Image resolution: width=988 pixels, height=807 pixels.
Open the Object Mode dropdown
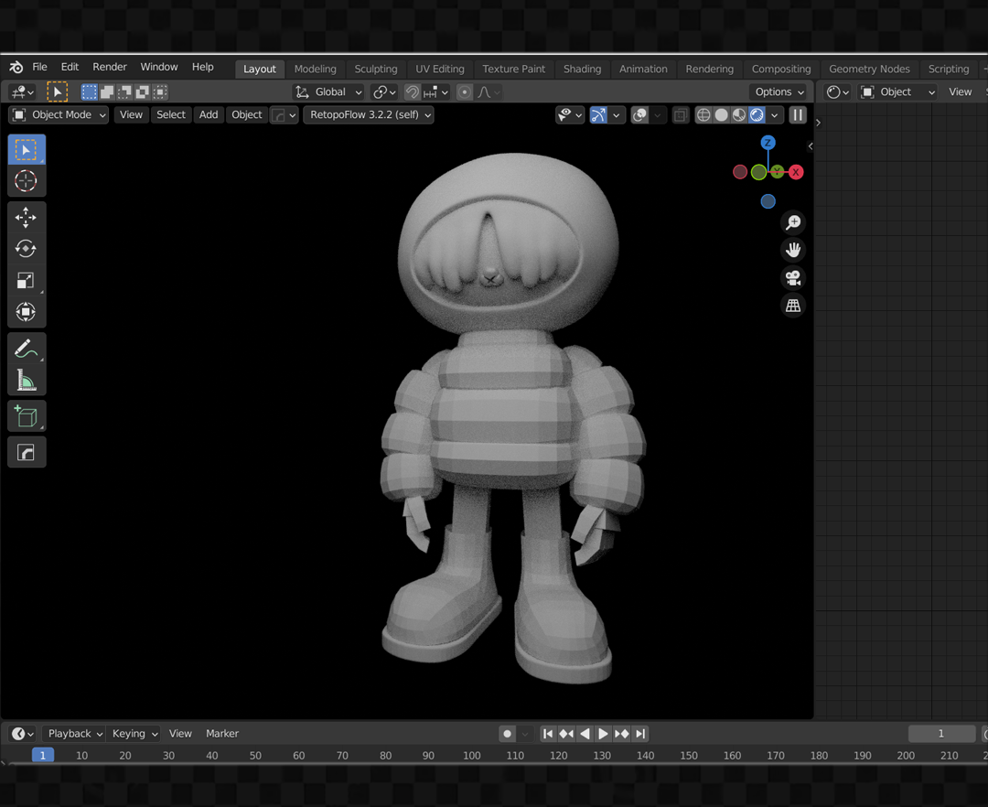[59, 114]
